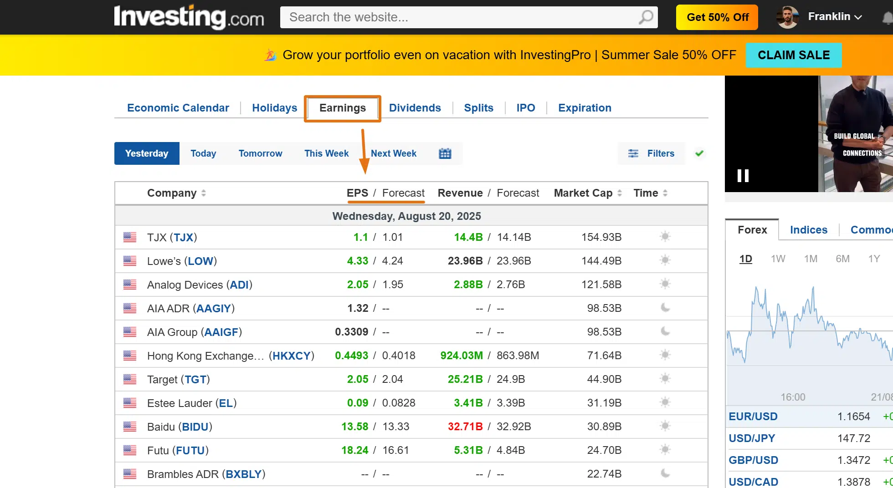Viewport: 893px width, 488px height.
Task: Open the HKXCY ticker link
Action: coord(292,356)
